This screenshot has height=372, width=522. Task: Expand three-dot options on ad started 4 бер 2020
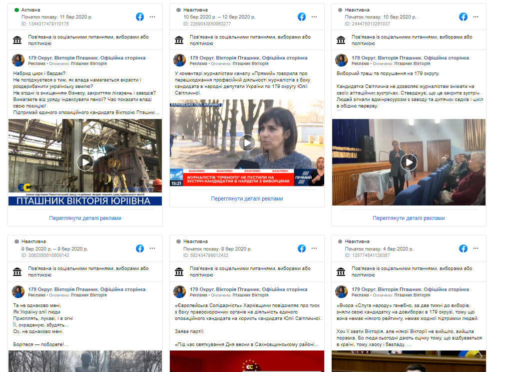pyautogui.click(x=476, y=248)
